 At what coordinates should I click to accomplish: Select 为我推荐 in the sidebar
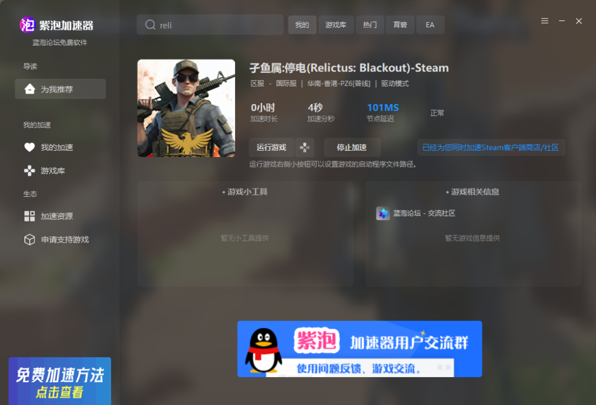point(61,89)
